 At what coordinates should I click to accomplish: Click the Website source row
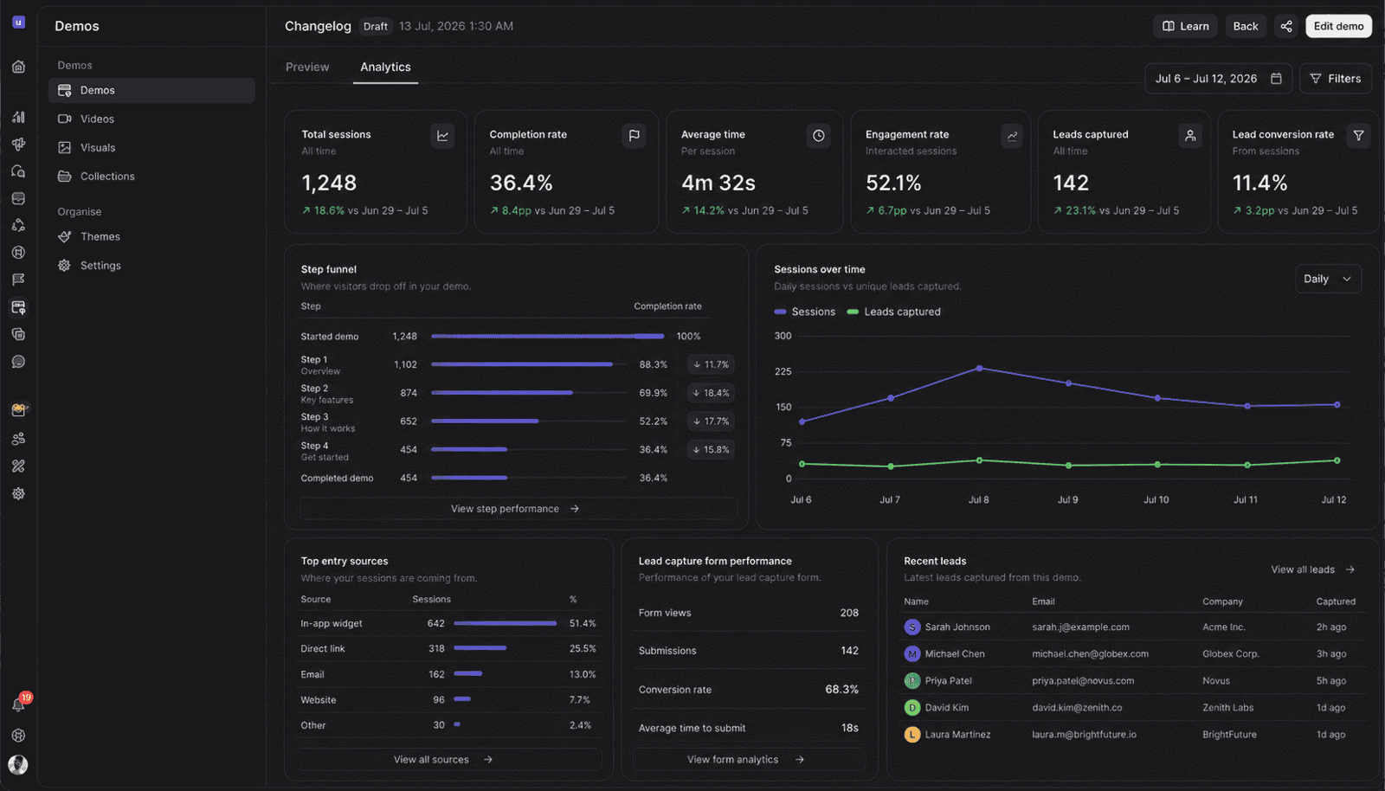[x=448, y=700]
